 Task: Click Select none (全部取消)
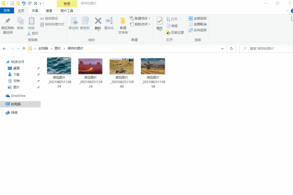pos(198,24)
